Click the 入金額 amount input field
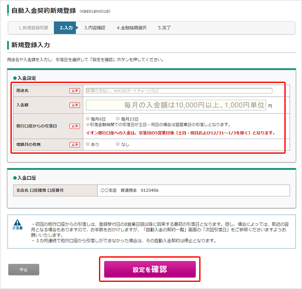Viewport: 302px width, 289px height. pyautogui.click(x=176, y=105)
